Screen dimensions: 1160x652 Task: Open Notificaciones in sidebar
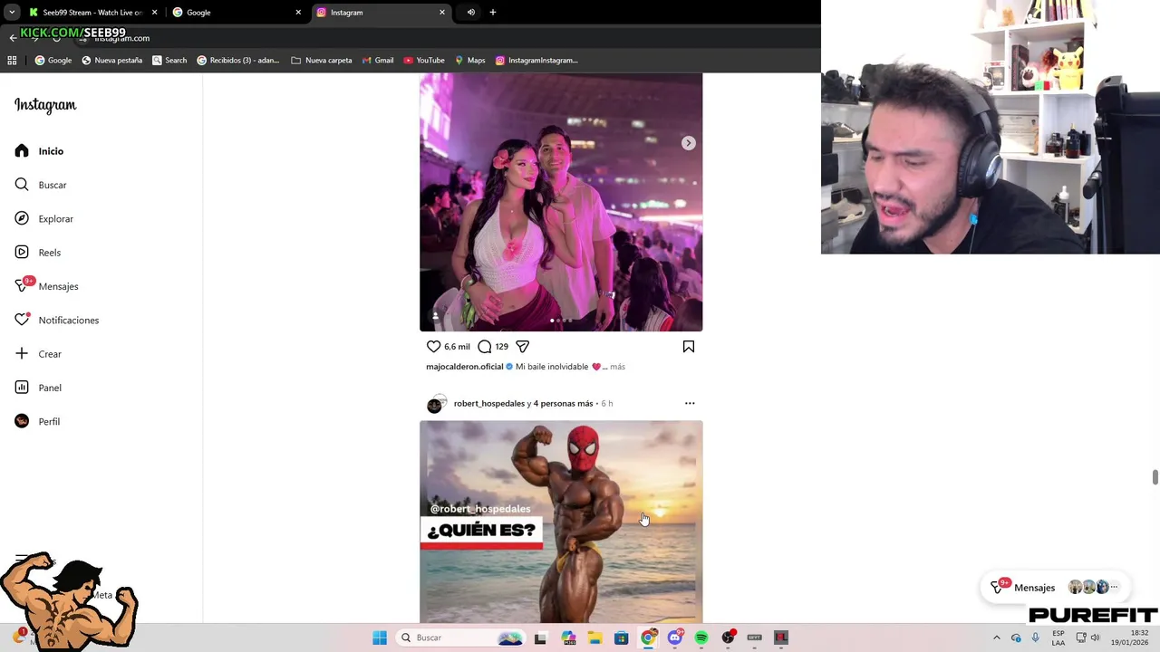click(x=56, y=320)
